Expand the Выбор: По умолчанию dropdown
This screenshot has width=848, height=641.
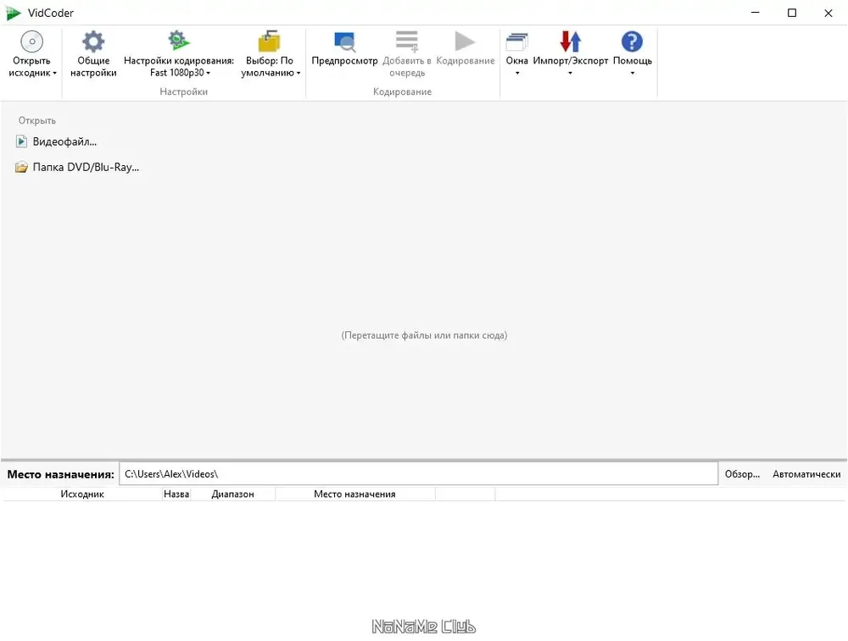tap(298, 73)
